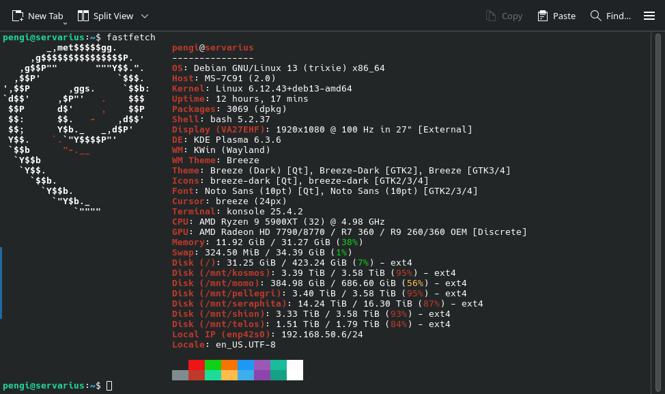Viewport: 665px width, 394px height.
Task: Select the top-row orange color block
Action: click(229, 365)
